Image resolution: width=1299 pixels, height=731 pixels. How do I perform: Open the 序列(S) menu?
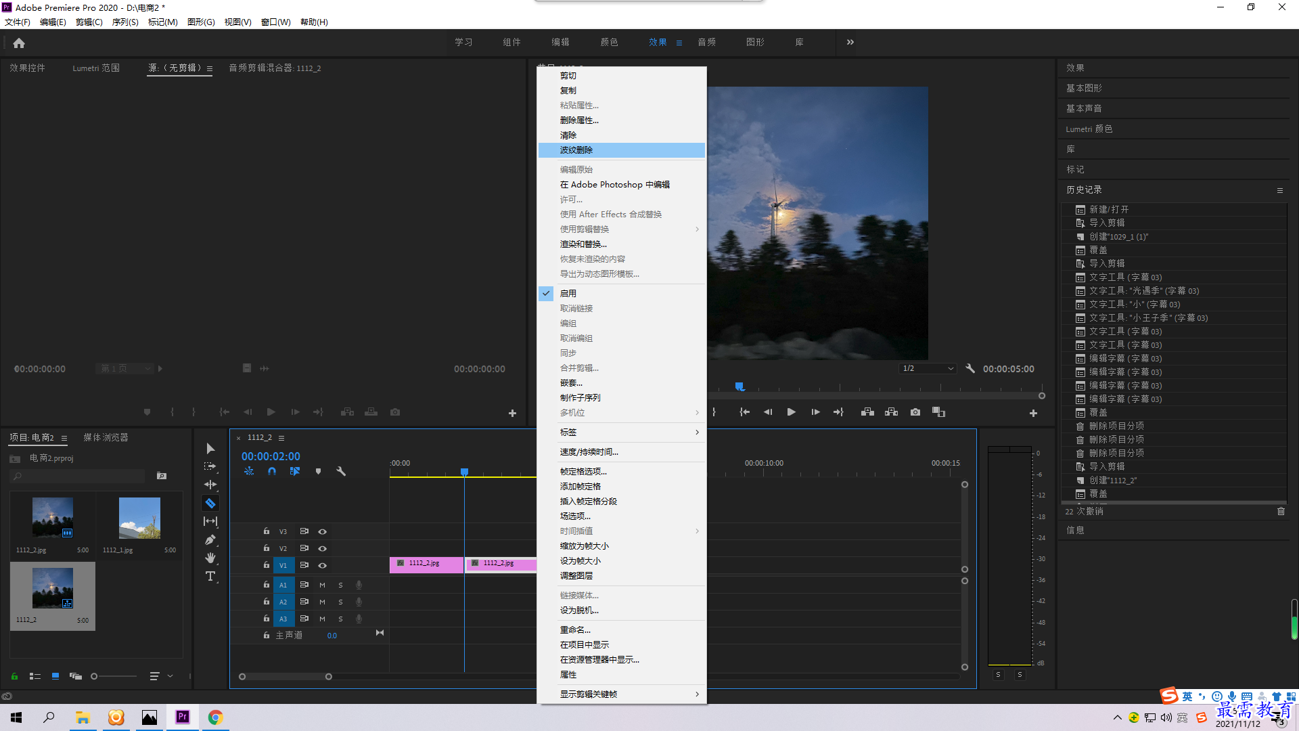tap(125, 22)
